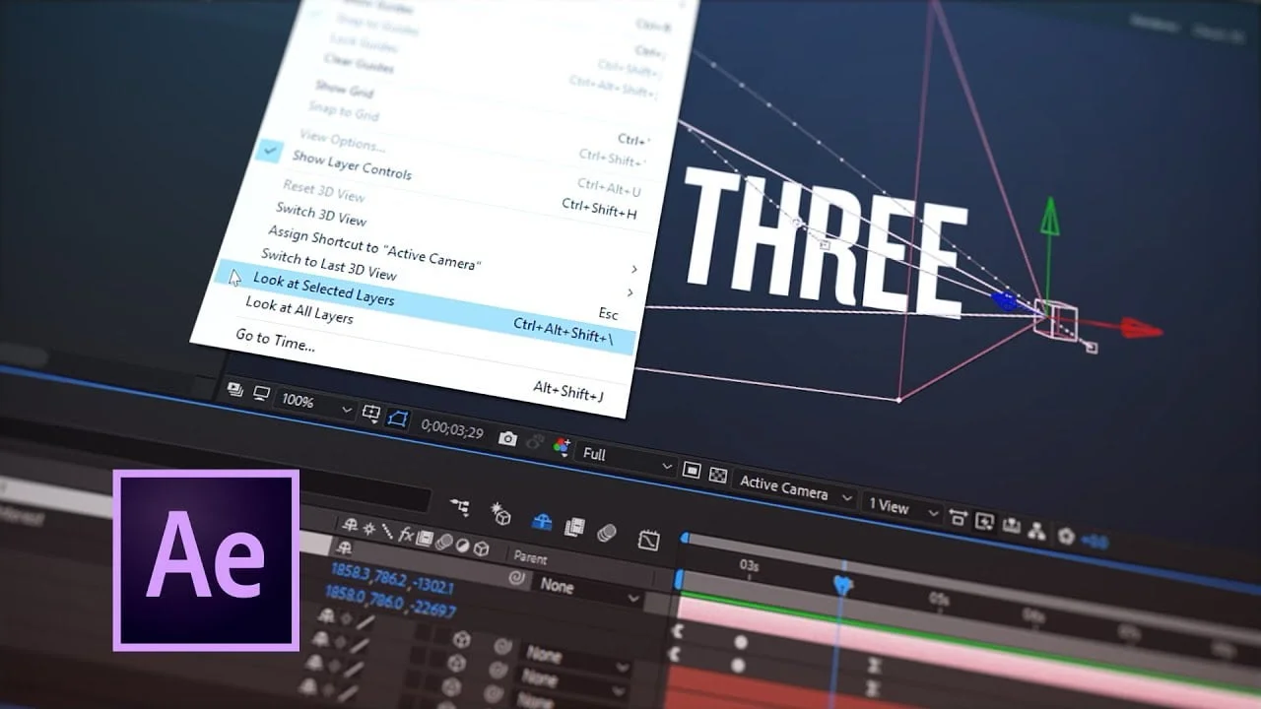
Task: Uncheck Show Layer Controls in menu
Action: point(352,164)
